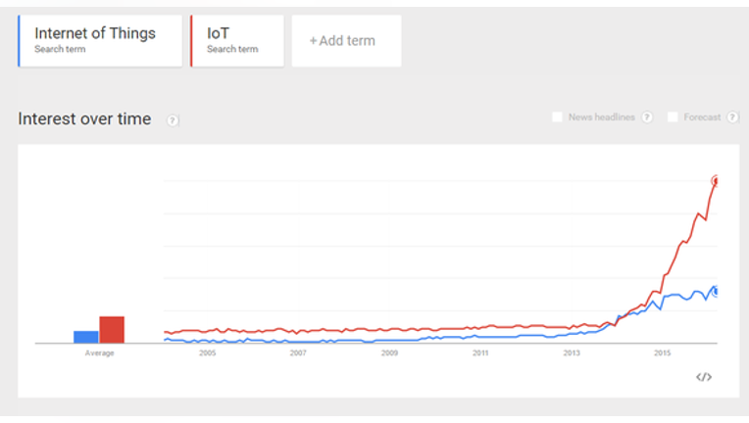Enable the News headlines checkbox
The height and width of the screenshot is (423, 749).
pos(557,117)
